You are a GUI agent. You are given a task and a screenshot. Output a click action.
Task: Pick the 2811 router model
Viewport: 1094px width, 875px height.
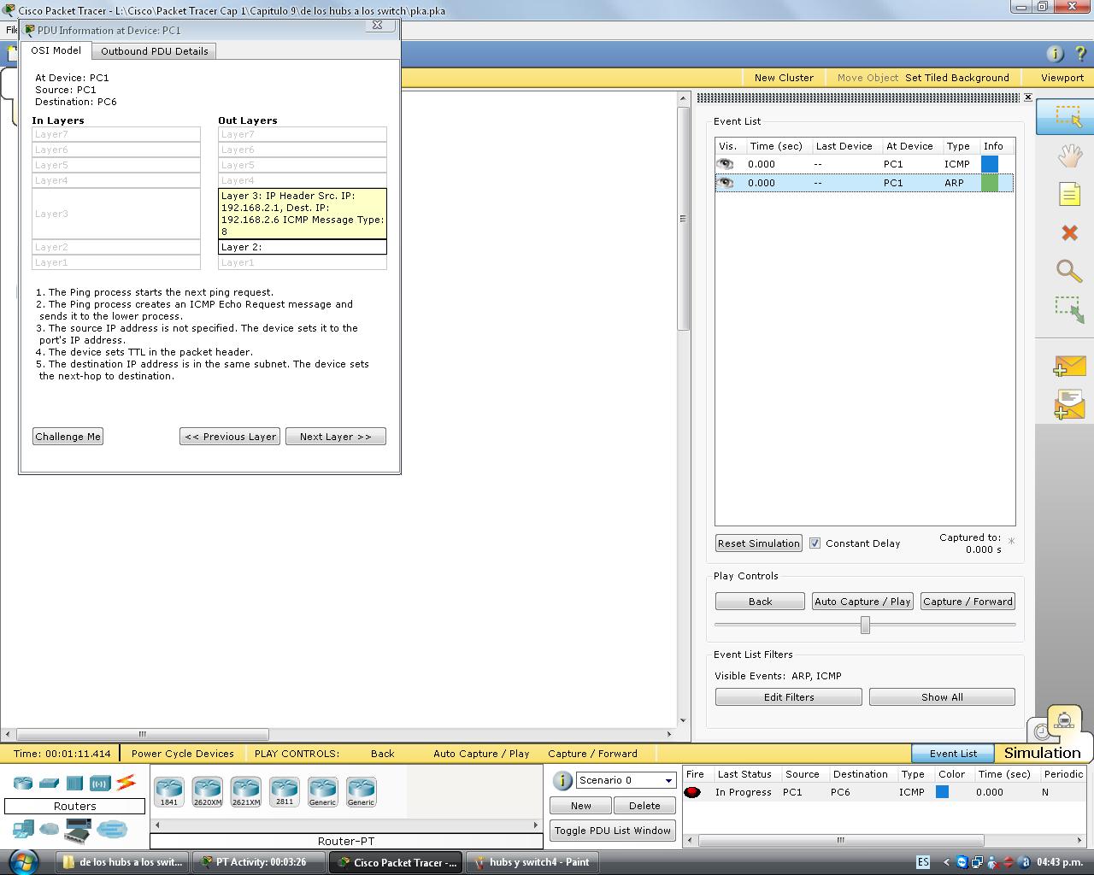pos(285,792)
